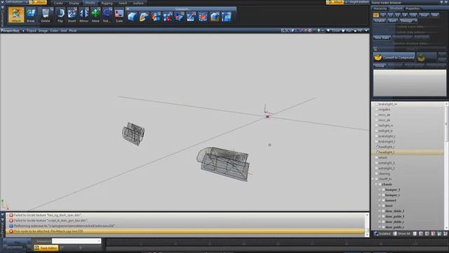The width and height of the screenshot is (449, 253).
Task: Open the Grid viewport menu
Action: pyautogui.click(x=64, y=31)
